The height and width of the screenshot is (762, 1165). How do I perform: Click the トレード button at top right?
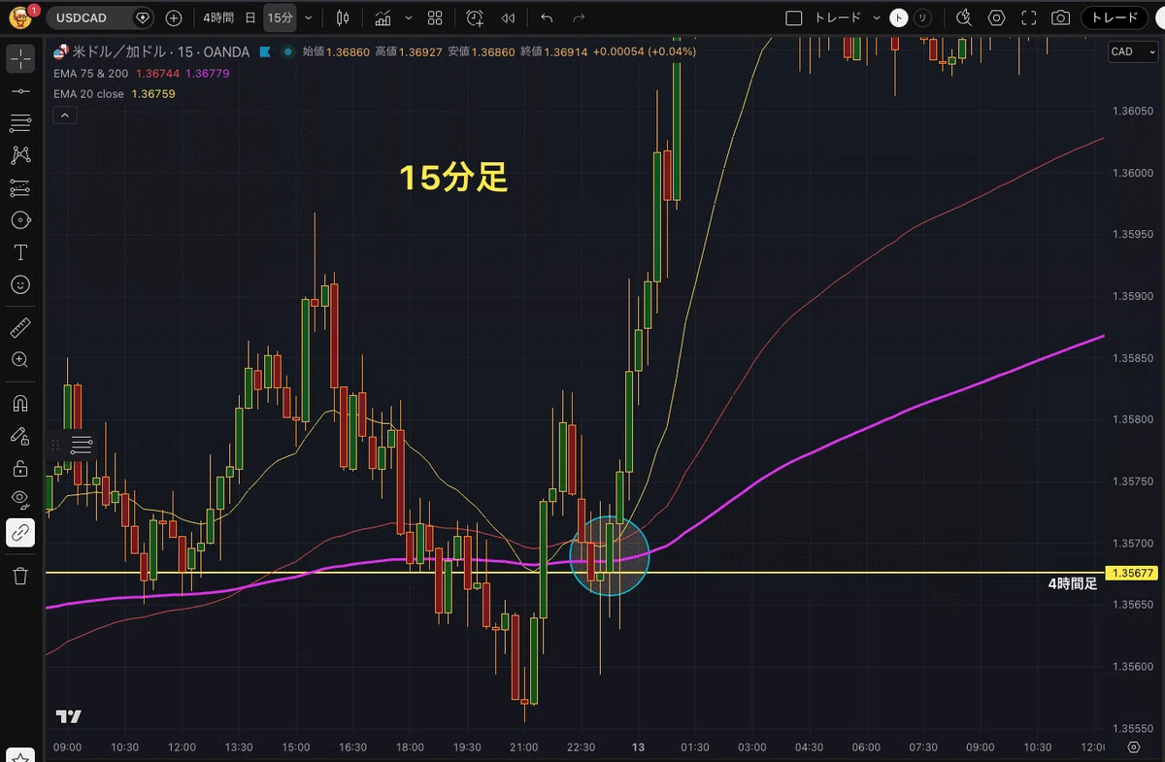pyautogui.click(x=1115, y=17)
